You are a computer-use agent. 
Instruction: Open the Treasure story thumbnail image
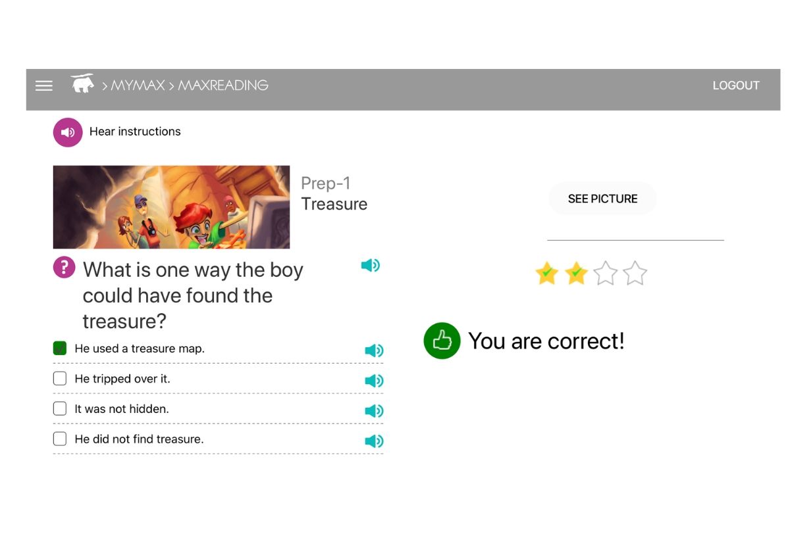171,207
